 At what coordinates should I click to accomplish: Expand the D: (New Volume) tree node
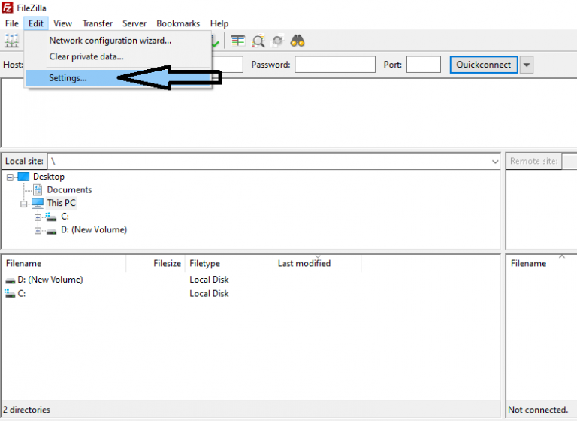(38, 231)
